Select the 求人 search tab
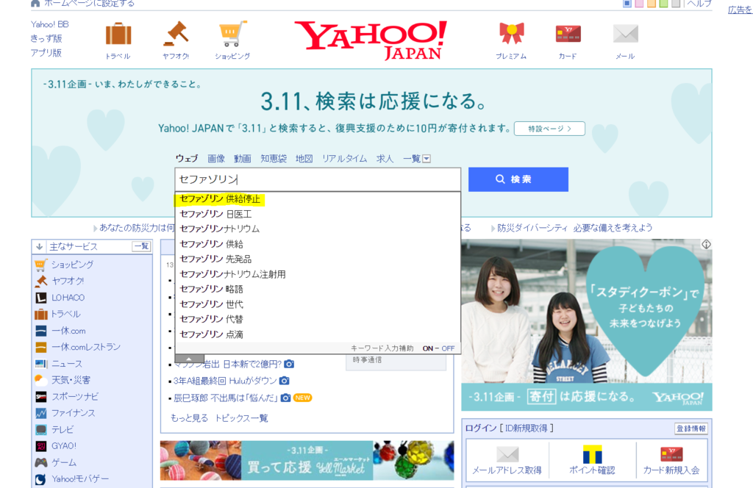Viewport: 753px width, 488px height. pos(385,159)
